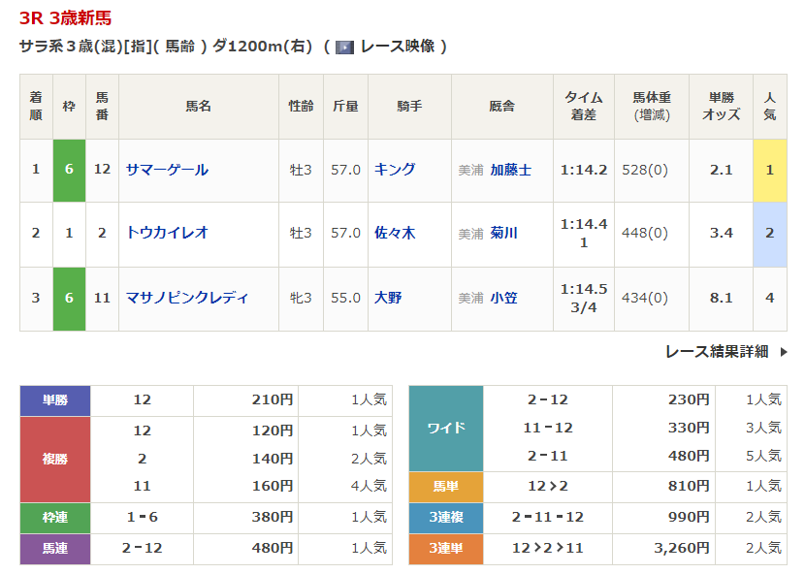Open trainer 加藤士 profile
Screen dimensions: 805x574
point(510,170)
